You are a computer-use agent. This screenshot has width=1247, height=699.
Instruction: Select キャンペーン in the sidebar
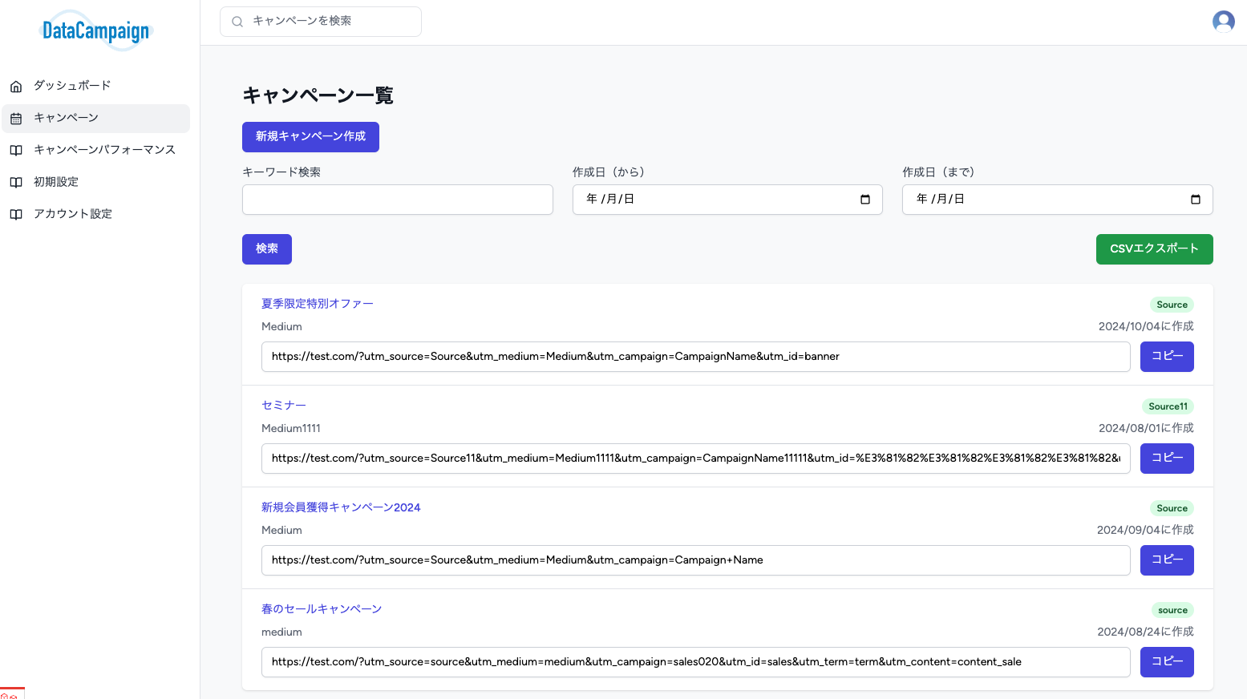tap(96, 118)
